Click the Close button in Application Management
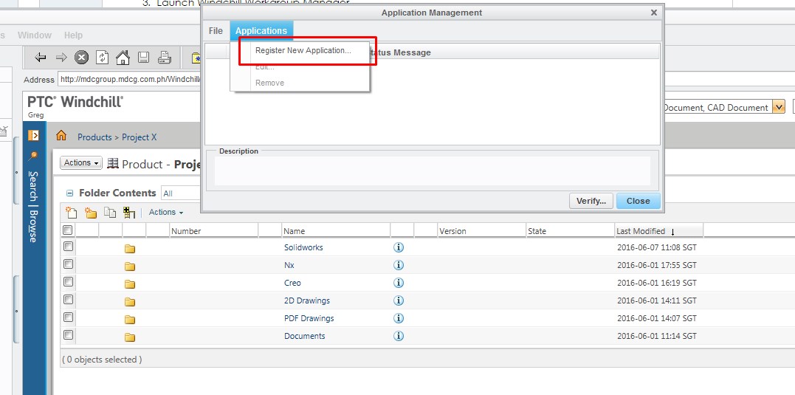 639,201
